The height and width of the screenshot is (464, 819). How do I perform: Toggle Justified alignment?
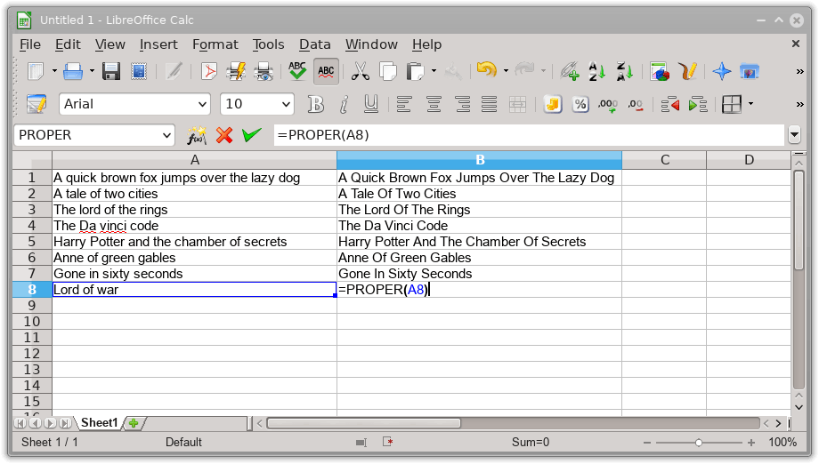(490, 104)
